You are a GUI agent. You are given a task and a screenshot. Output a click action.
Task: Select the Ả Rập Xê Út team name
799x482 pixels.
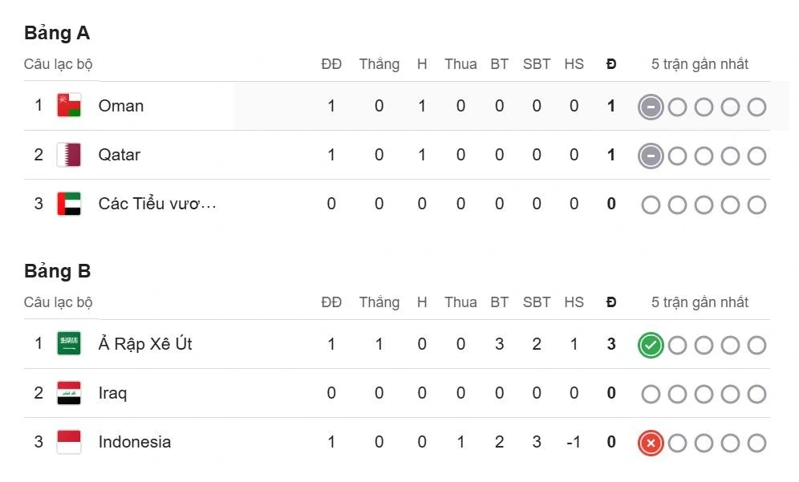(x=145, y=344)
